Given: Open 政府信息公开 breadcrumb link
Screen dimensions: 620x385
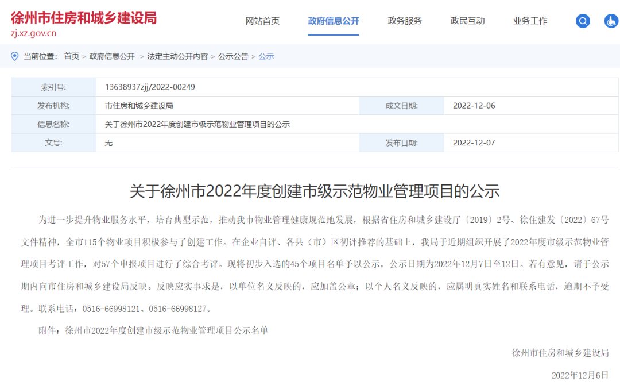Looking at the screenshot, I should tap(112, 56).
